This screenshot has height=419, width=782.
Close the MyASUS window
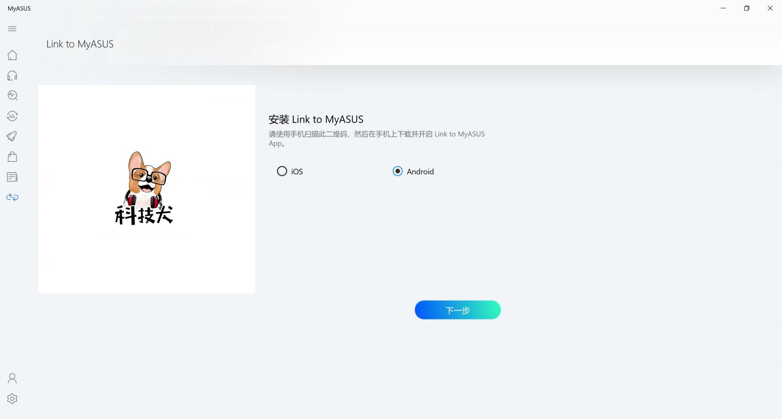tap(770, 8)
